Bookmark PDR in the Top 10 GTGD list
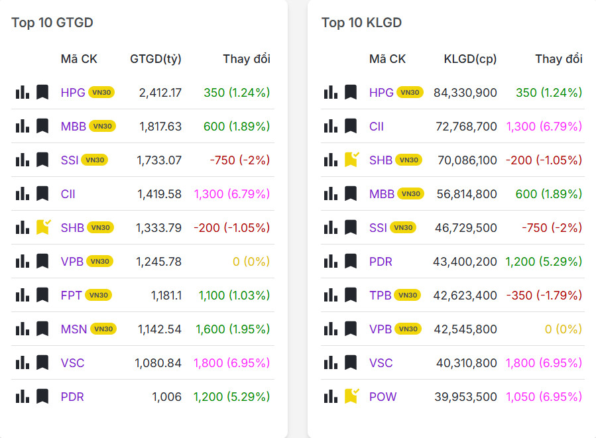 pyautogui.click(x=42, y=397)
